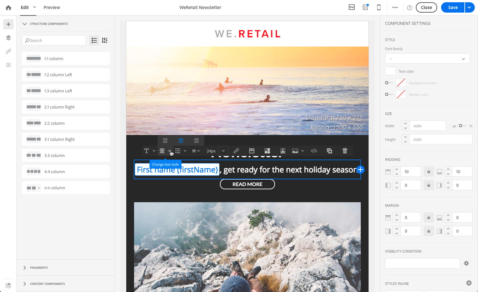Viewport: 478px width, 292px height.
Task: Toggle the background color switch
Action: (x=389, y=83)
